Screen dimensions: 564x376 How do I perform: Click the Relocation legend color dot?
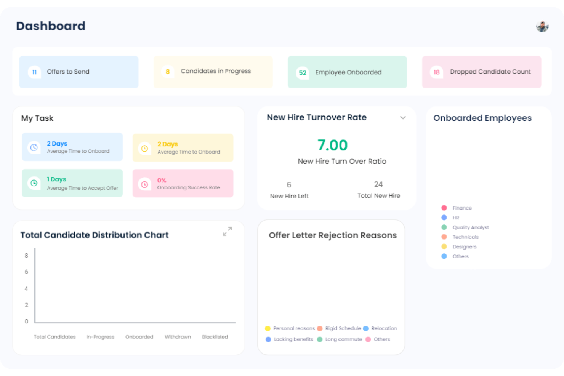(366, 328)
